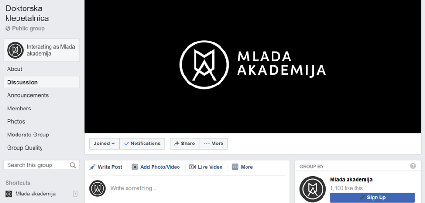Click the profile avatar beside Write something
The image size is (425, 203).
point(97,188)
